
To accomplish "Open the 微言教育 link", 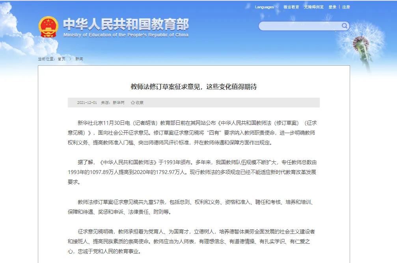I will pos(291,7).
